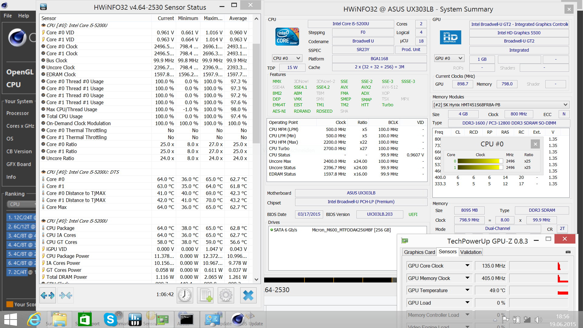The width and height of the screenshot is (583, 328).
Task: Switch to the Graphics Card tab
Action: coord(419,252)
